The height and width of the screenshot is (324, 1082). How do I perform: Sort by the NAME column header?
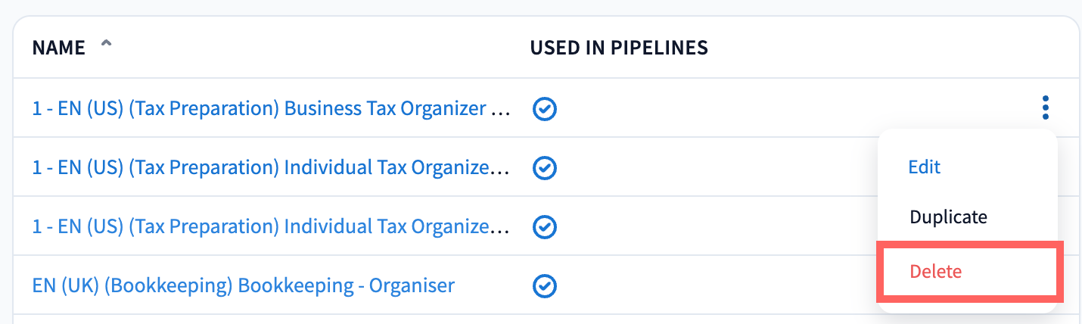[x=59, y=48]
